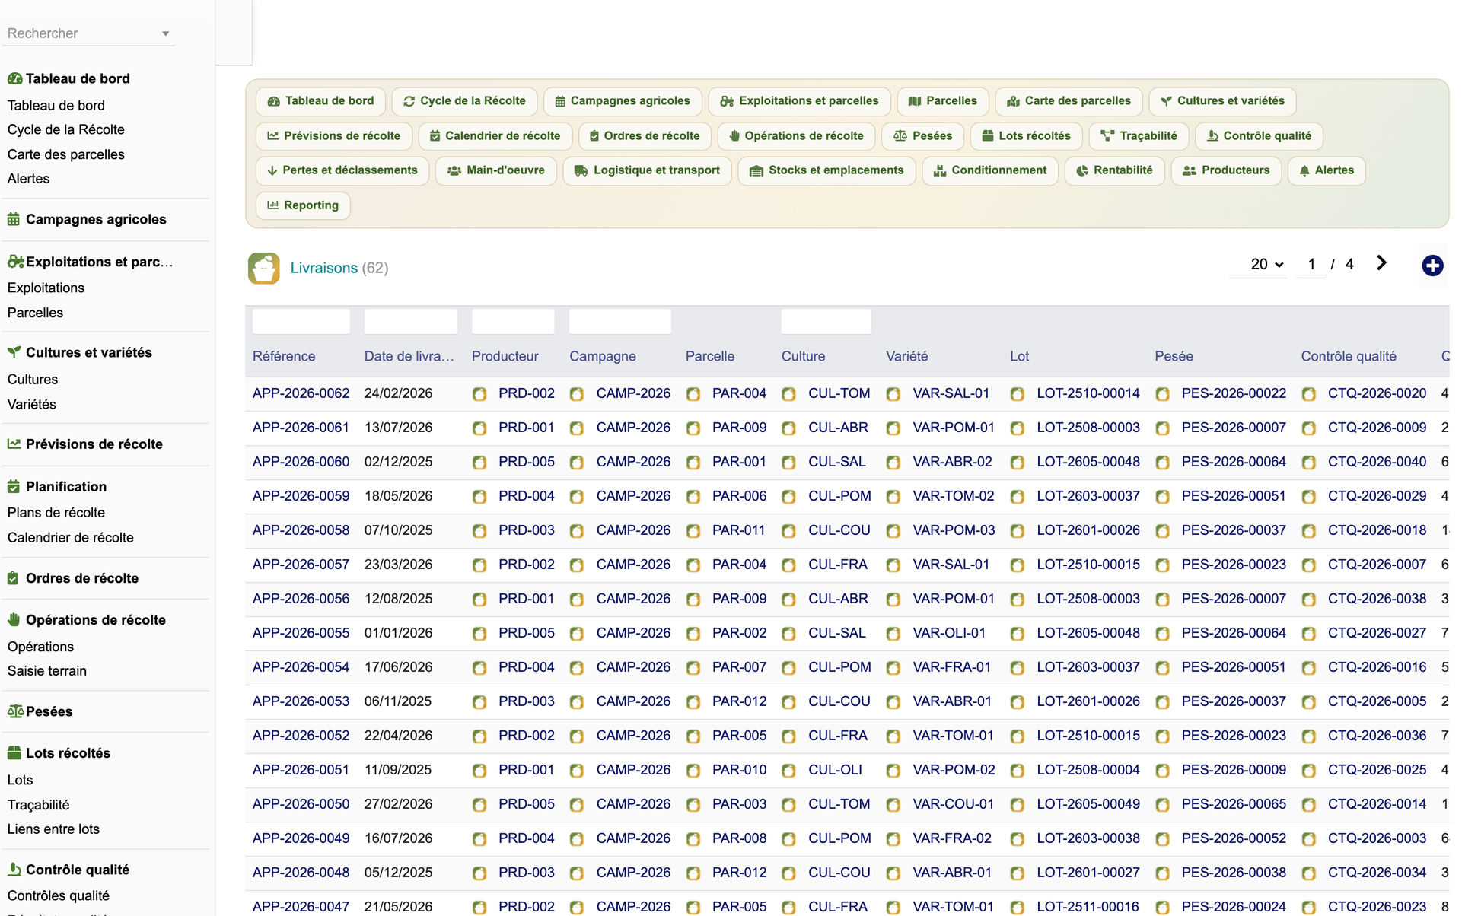Switch to Carte des parcelles tab
The image size is (1481, 916).
[1069, 101]
